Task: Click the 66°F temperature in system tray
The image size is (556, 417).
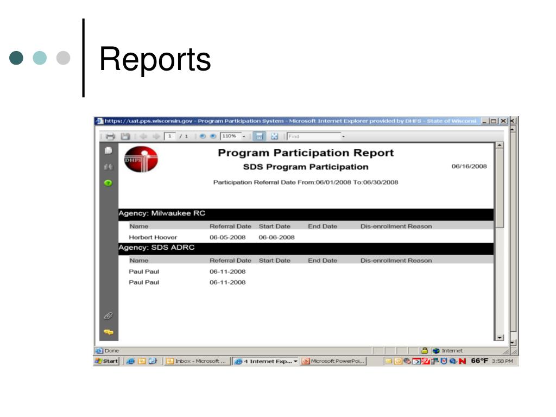Action: (479, 361)
